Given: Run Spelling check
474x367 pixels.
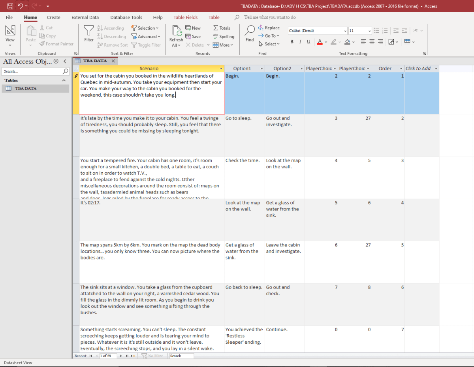Looking at the screenshot, I should tap(224, 36).
